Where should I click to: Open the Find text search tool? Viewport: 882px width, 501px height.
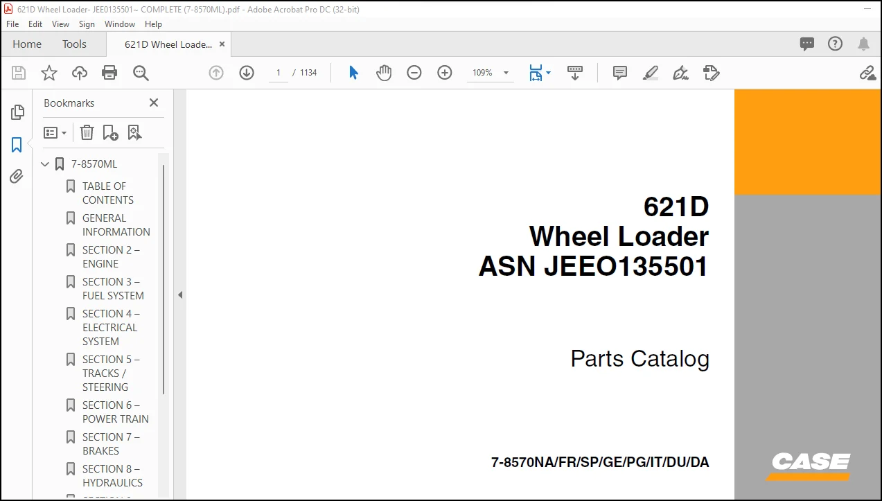pos(141,73)
